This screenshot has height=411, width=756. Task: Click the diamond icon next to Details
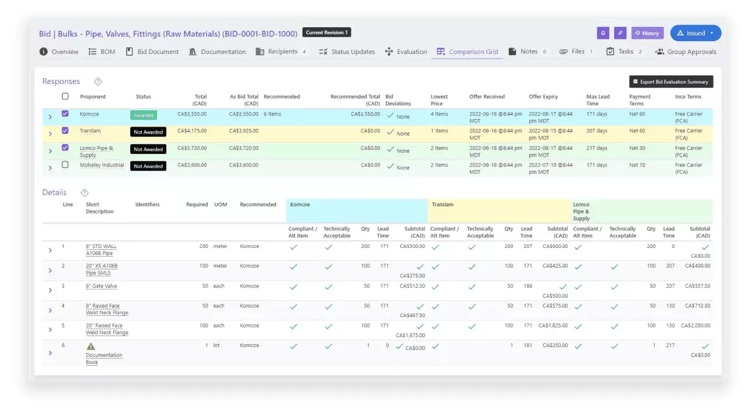tap(84, 192)
